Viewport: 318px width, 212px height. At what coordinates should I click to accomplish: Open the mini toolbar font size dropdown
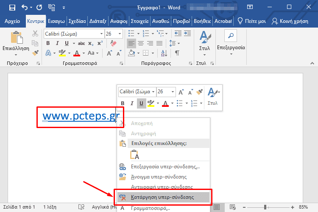(173, 92)
